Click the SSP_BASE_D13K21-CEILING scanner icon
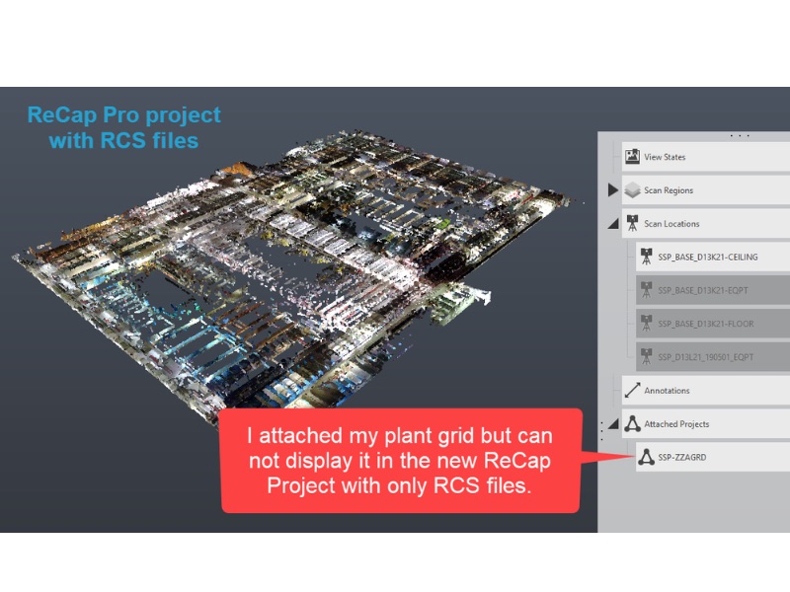Image resolution: width=790 pixels, height=592 pixels. [x=646, y=257]
